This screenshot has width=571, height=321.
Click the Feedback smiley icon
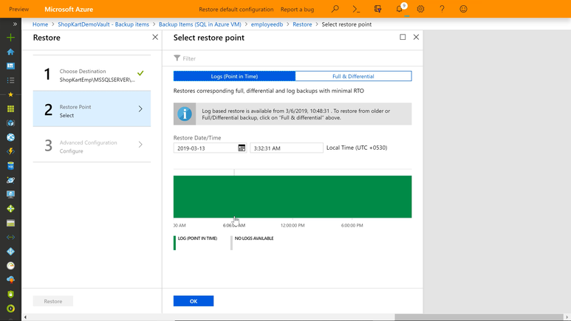(x=463, y=9)
